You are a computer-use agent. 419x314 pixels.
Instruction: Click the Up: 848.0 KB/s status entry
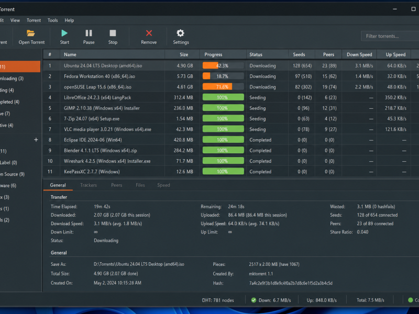[x=322, y=300]
